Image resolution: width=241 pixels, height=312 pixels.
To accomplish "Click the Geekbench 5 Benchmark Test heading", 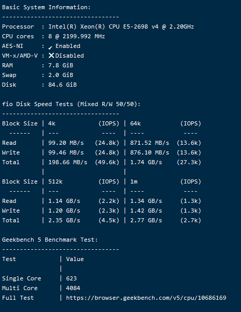I will pos(50,240).
